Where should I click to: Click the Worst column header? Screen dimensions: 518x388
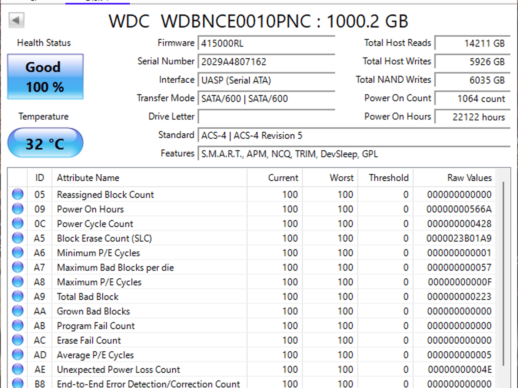330,178
